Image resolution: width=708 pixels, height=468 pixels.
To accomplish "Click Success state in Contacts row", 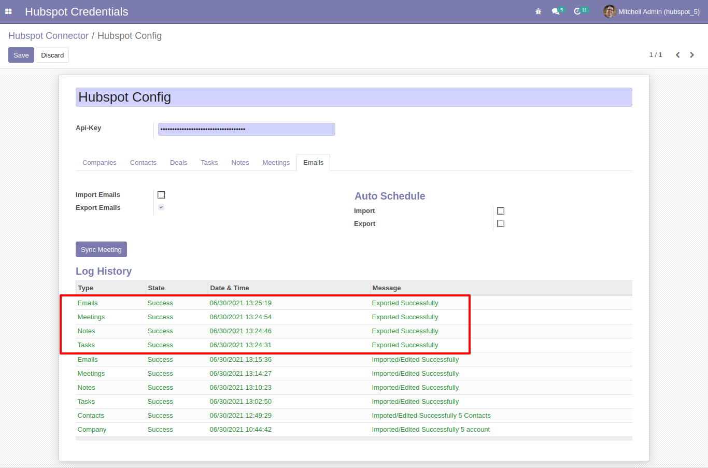I will [160, 416].
